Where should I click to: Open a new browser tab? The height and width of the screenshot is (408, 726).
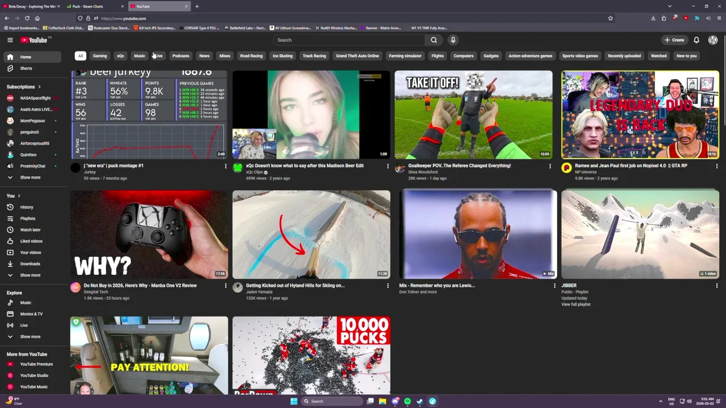[197, 6]
